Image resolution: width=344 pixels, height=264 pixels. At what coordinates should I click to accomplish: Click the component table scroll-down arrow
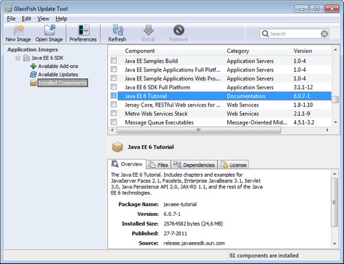(336, 122)
